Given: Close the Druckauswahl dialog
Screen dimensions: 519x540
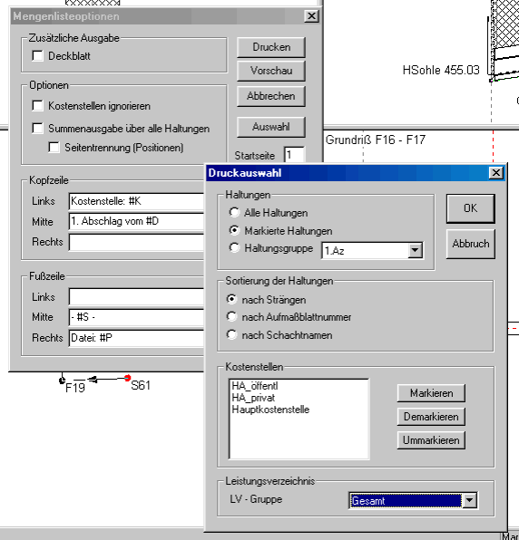Looking at the screenshot, I should coord(496,172).
